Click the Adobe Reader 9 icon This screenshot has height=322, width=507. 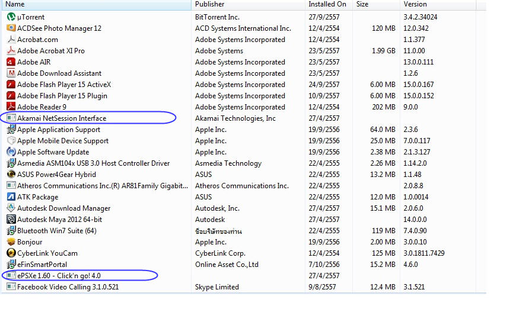11,107
